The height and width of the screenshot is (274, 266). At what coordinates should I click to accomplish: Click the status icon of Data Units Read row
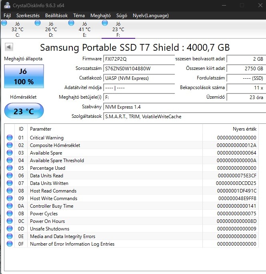click(10, 175)
